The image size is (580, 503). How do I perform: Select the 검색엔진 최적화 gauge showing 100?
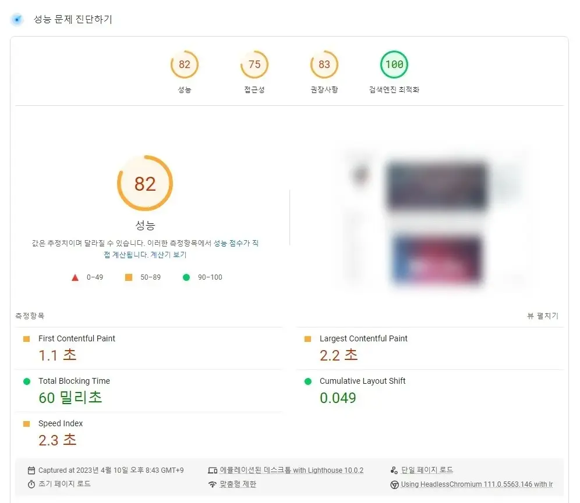[x=394, y=65]
